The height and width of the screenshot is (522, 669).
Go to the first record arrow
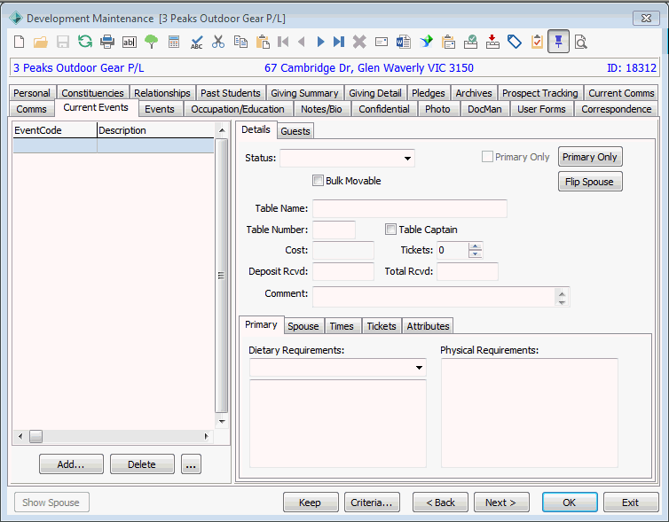pyautogui.click(x=283, y=42)
